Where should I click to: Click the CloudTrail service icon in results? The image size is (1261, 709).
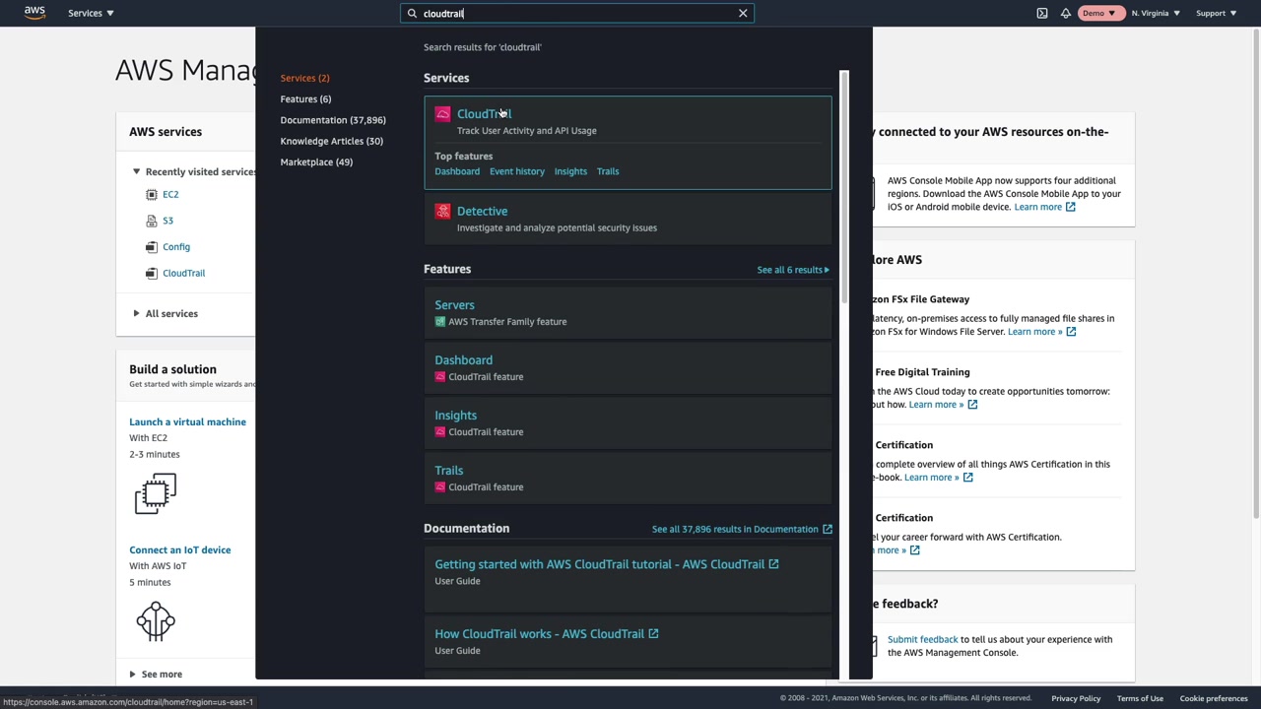pos(442,114)
